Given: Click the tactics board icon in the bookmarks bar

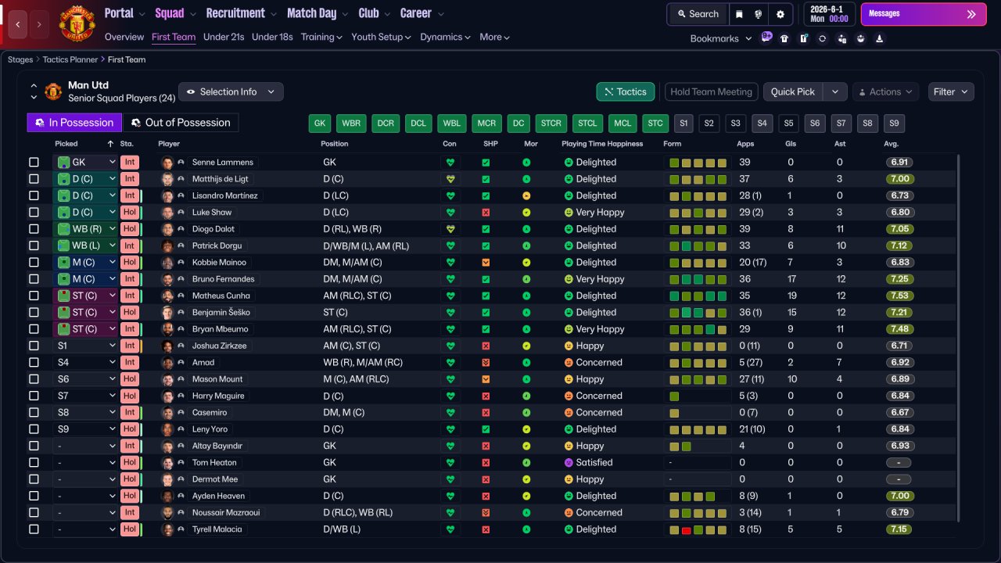Looking at the screenshot, I should pos(803,38).
